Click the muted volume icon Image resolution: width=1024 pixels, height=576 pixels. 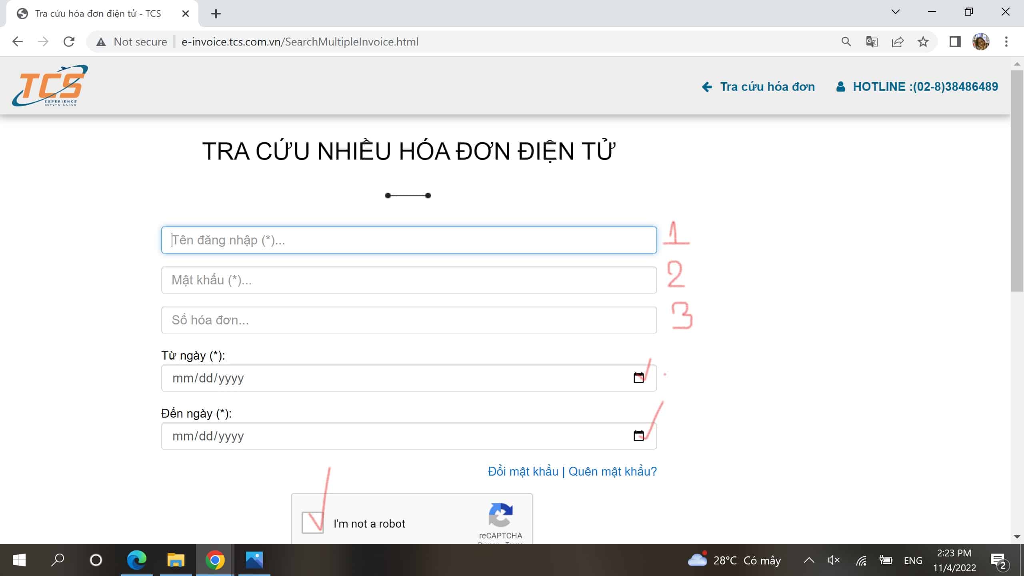pyautogui.click(x=834, y=560)
